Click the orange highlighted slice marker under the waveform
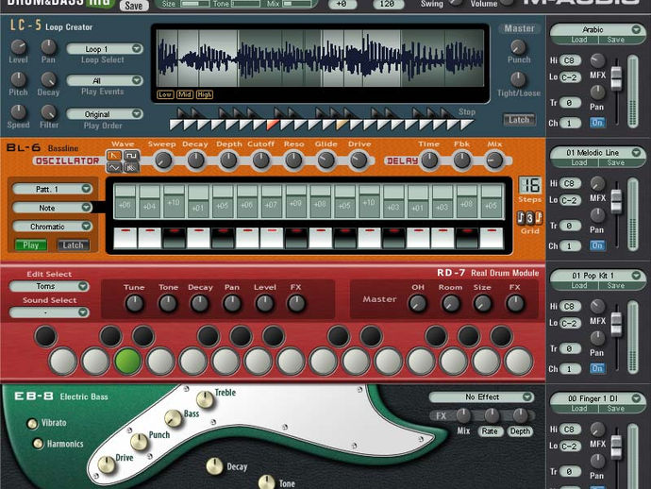 point(273,125)
